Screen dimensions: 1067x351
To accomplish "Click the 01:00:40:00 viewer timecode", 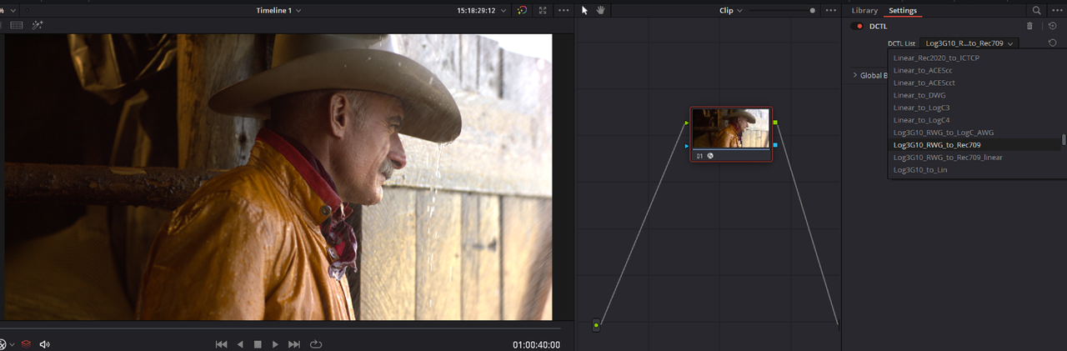I will [536, 344].
